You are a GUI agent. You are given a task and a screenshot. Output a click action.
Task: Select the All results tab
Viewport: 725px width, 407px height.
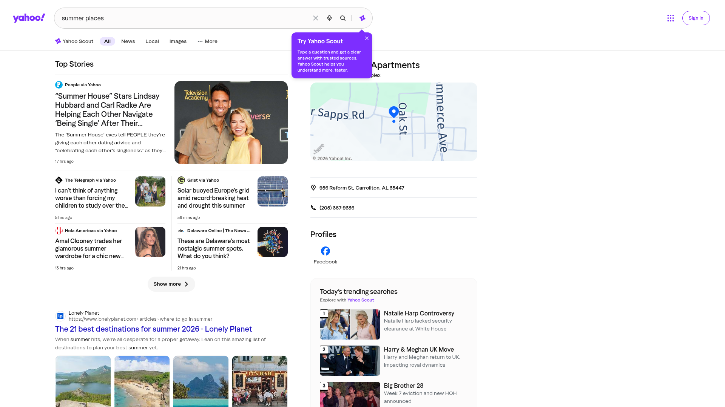pos(107,41)
